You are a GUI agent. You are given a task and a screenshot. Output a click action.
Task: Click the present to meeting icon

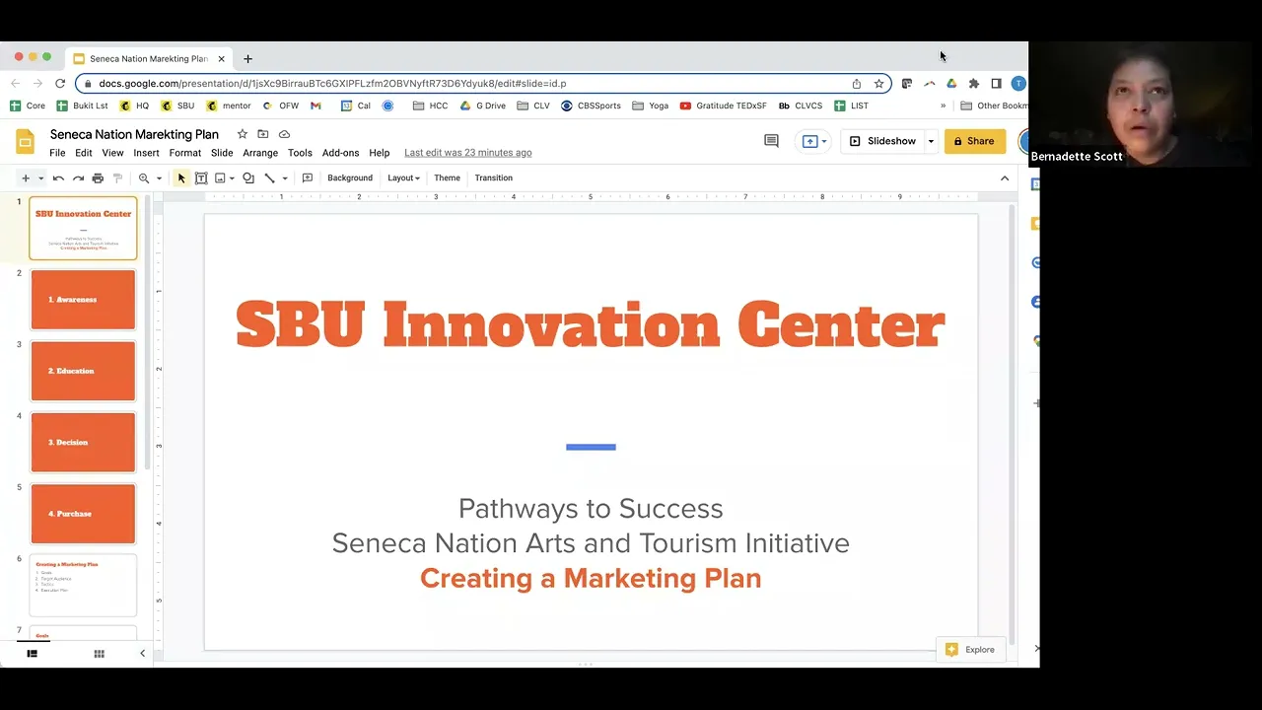814,141
